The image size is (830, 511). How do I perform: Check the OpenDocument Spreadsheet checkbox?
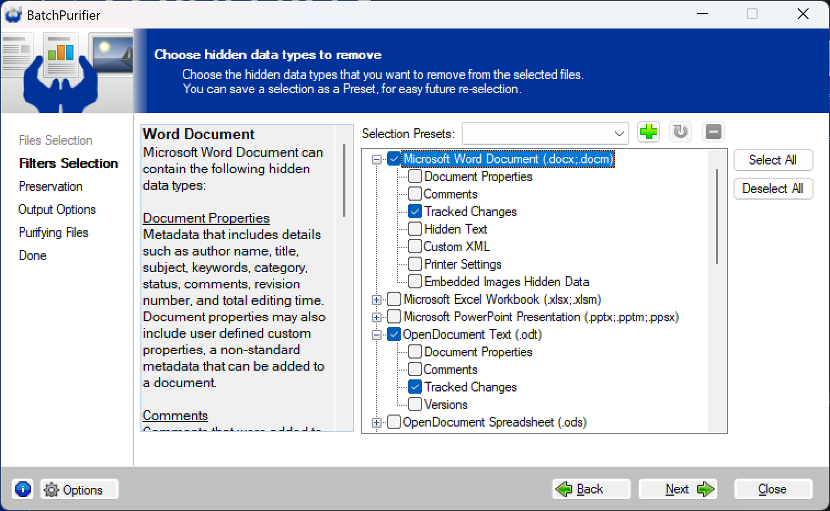click(x=394, y=422)
